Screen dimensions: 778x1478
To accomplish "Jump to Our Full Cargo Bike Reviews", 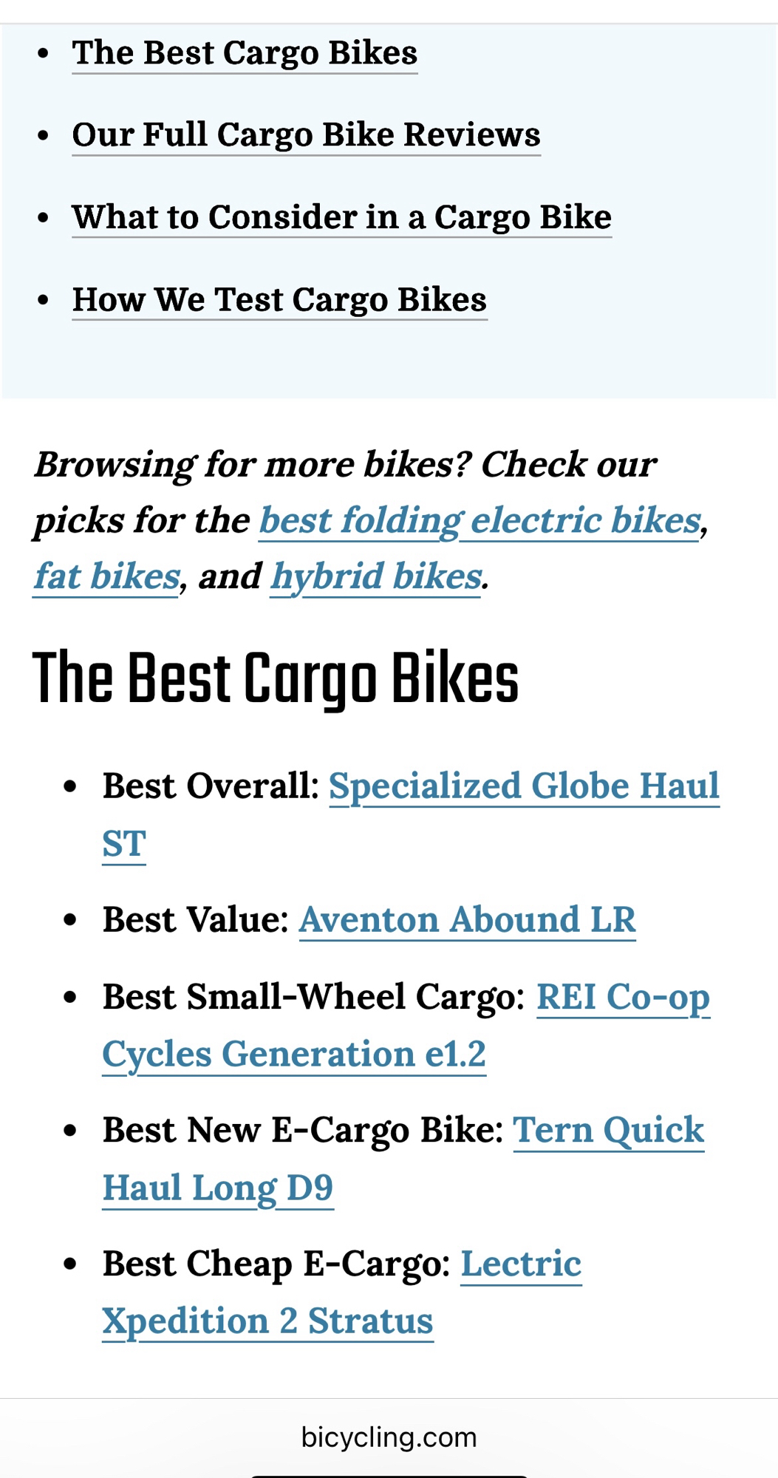I will point(306,135).
